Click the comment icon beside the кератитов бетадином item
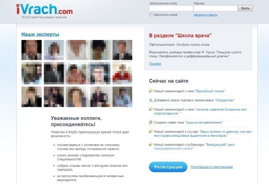 (x=151, y=109)
